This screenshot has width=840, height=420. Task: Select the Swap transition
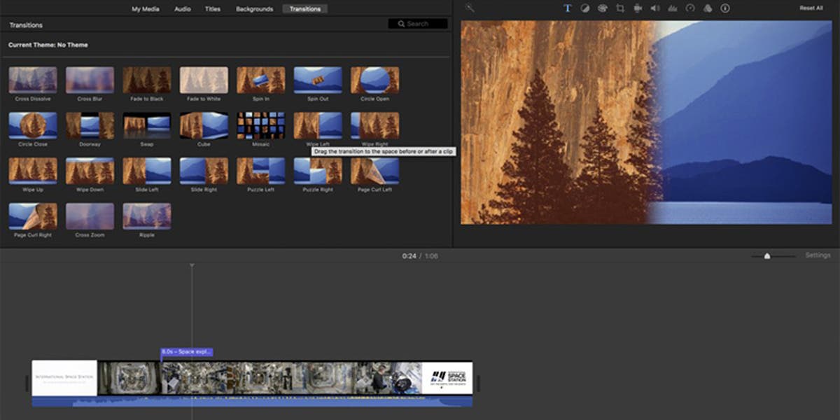pos(147,129)
